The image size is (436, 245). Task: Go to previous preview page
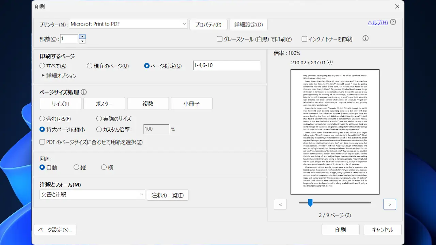pos(280,204)
